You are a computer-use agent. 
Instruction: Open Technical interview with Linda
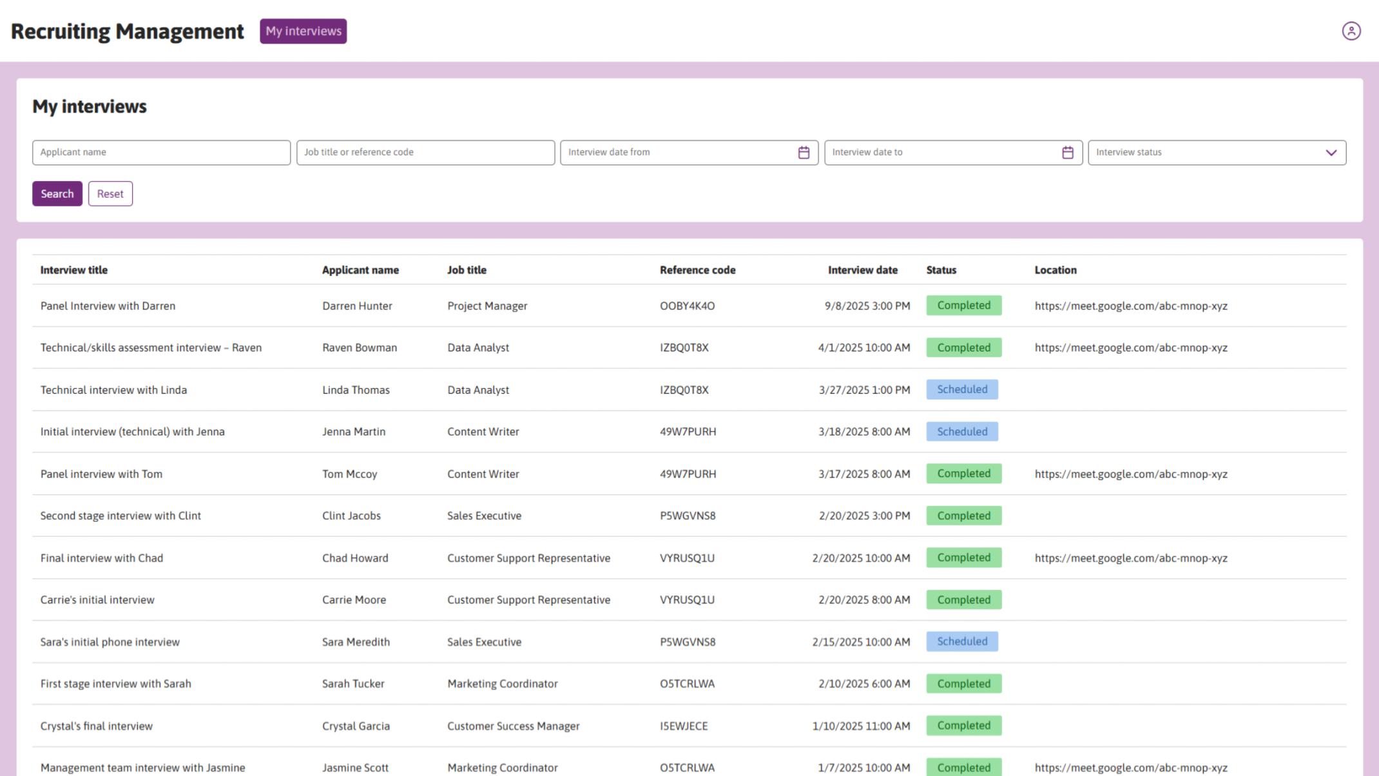click(113, 390)
